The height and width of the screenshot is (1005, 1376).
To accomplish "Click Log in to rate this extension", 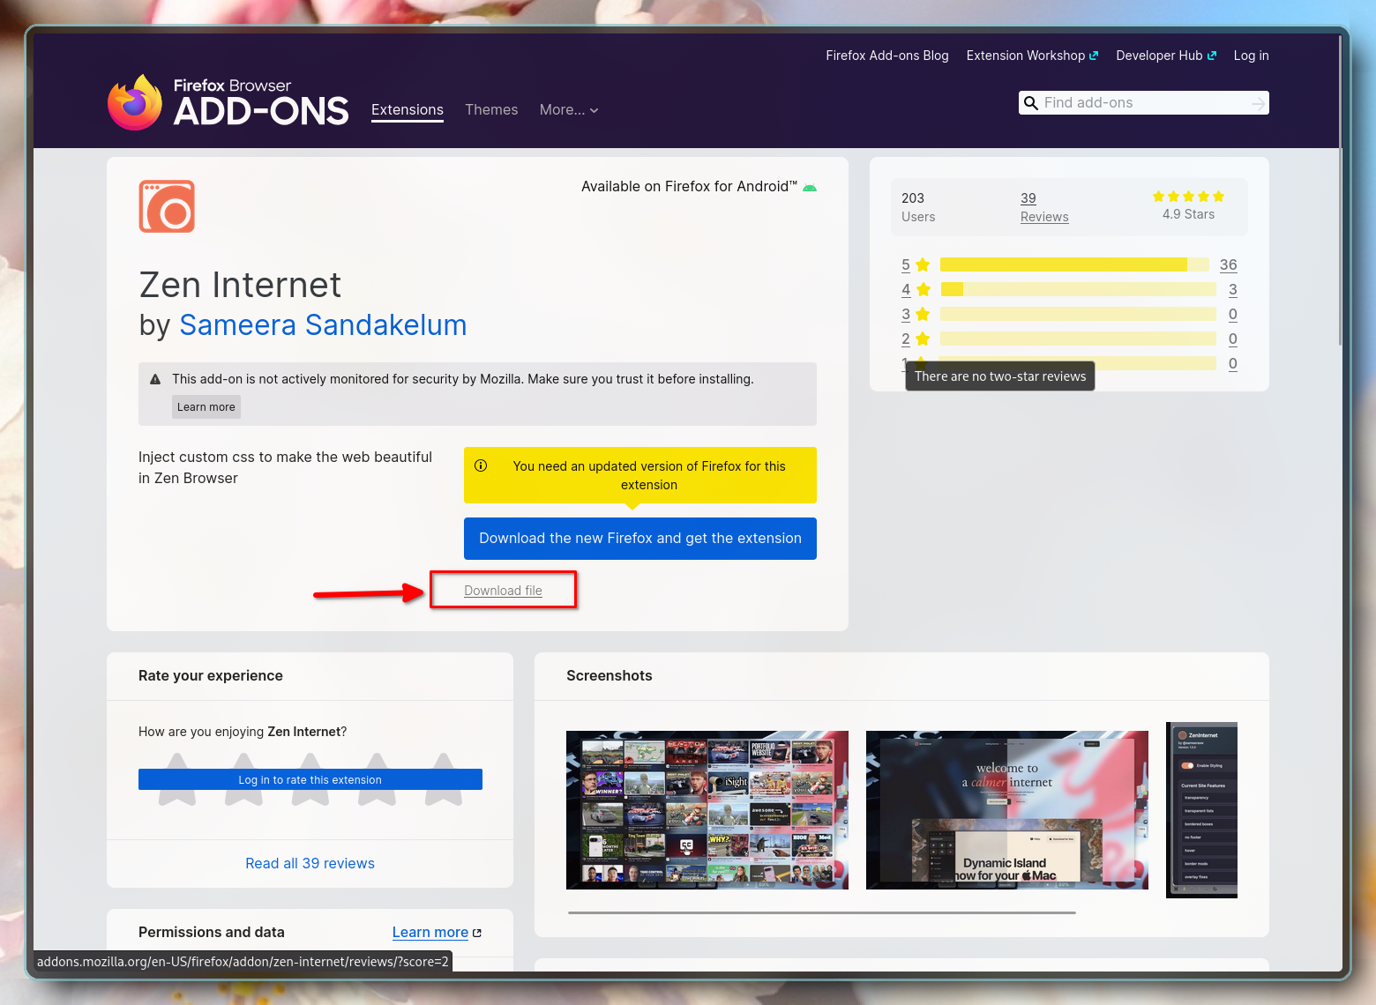I will point(310,779).
